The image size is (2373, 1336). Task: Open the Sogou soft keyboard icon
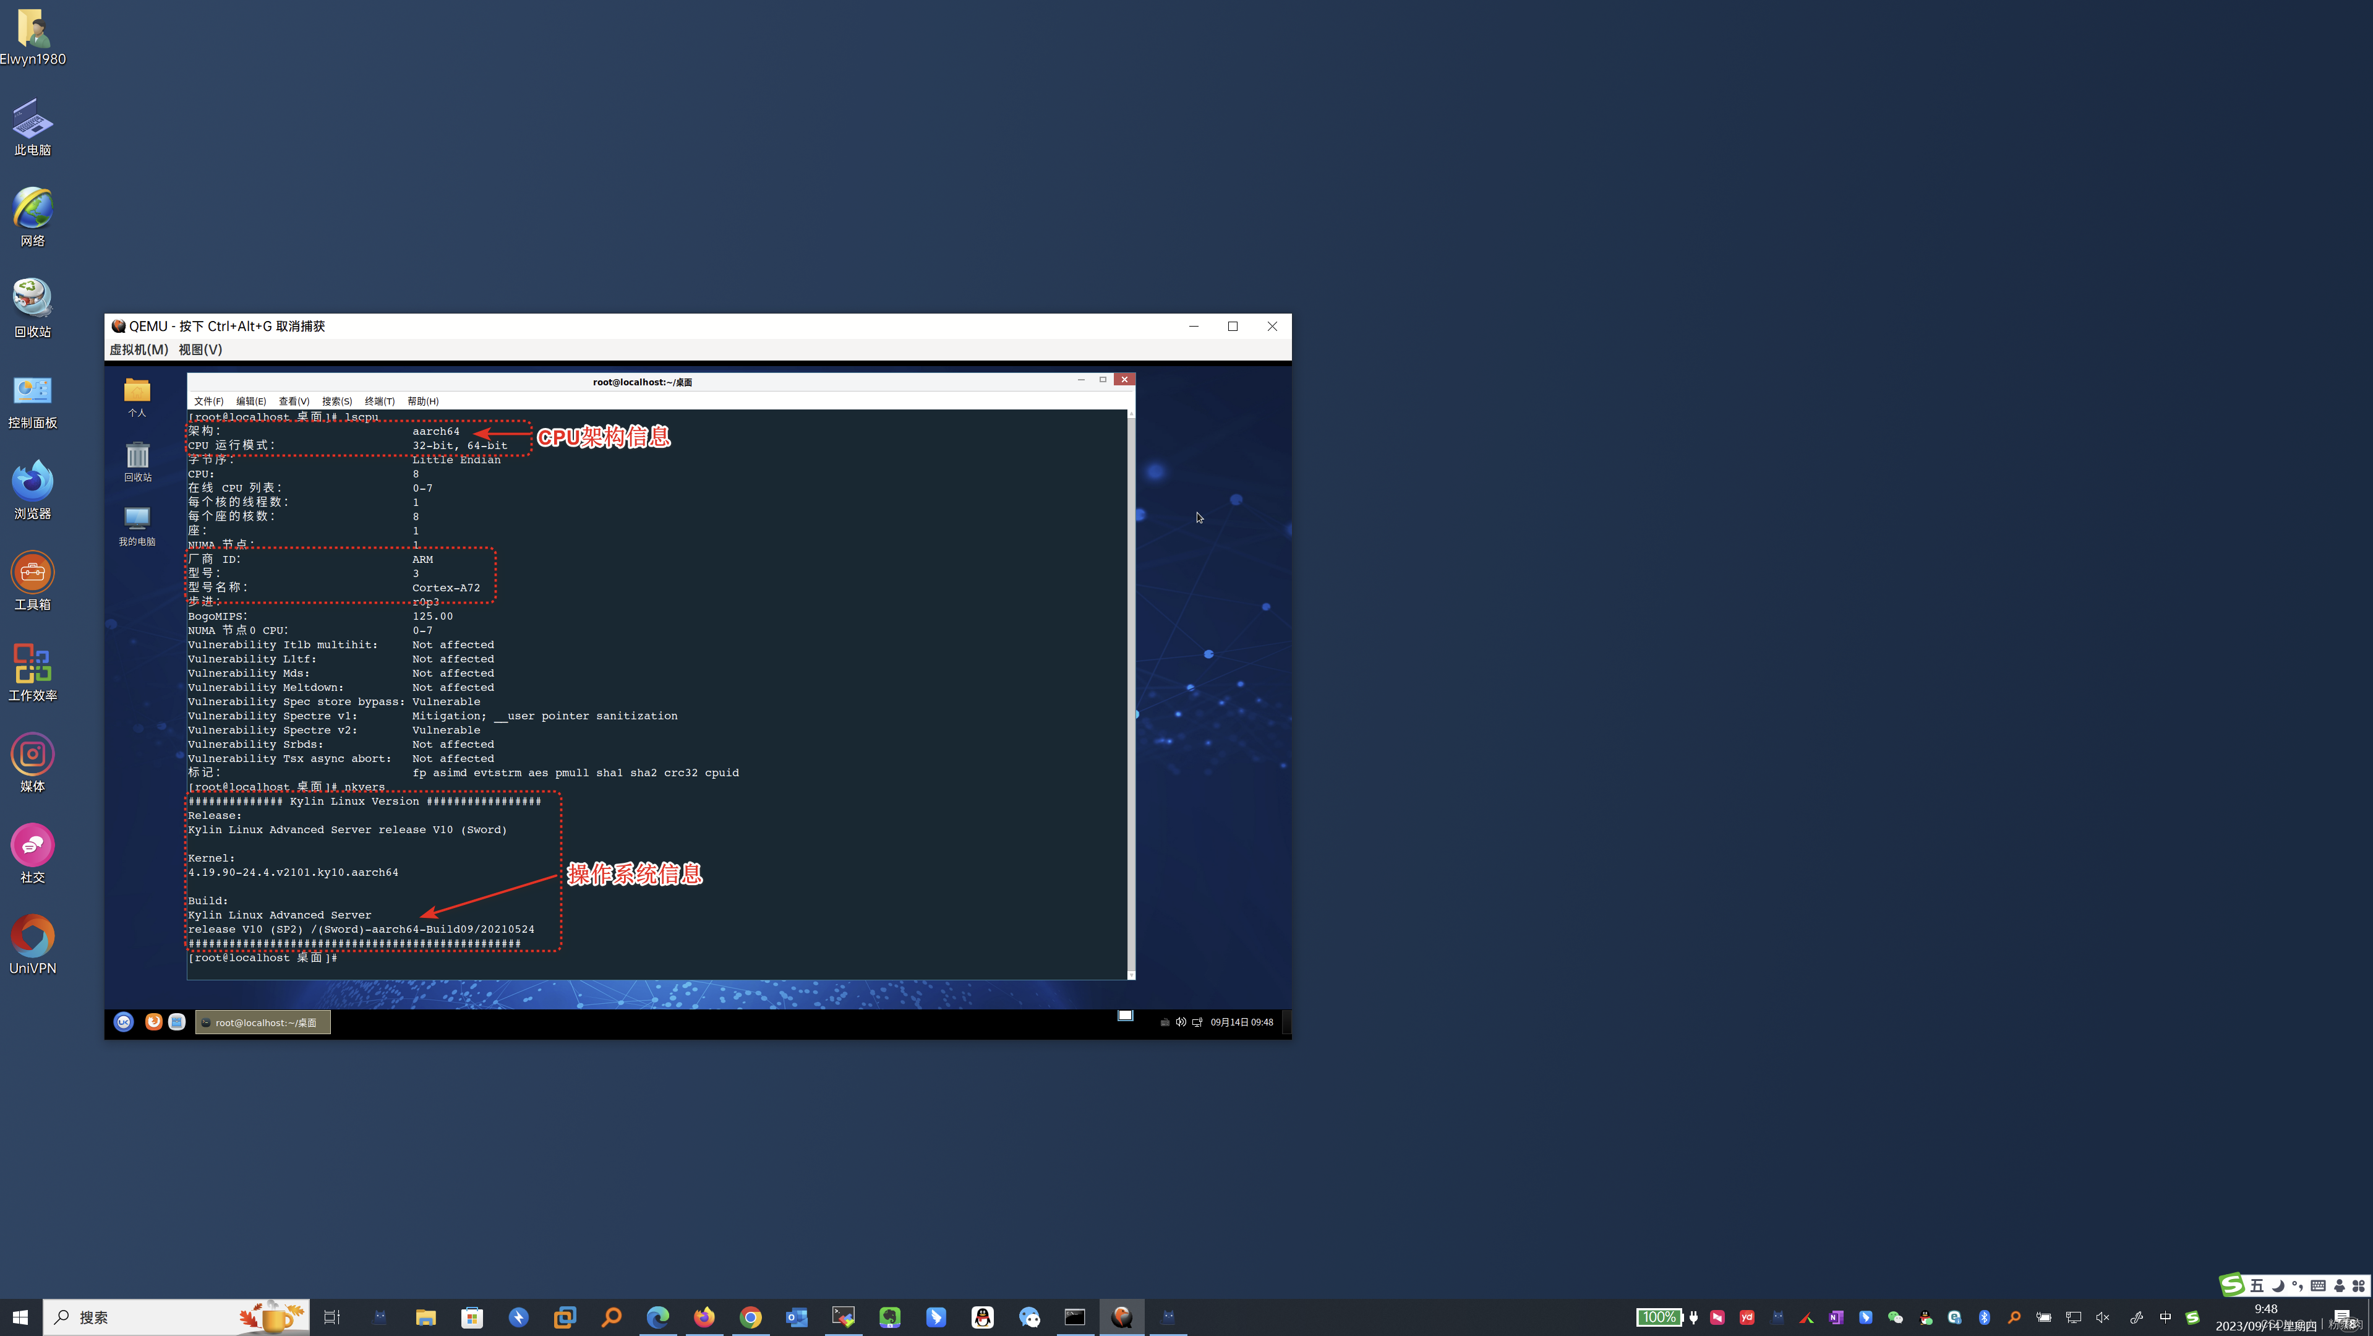tap(2319, 1285)
